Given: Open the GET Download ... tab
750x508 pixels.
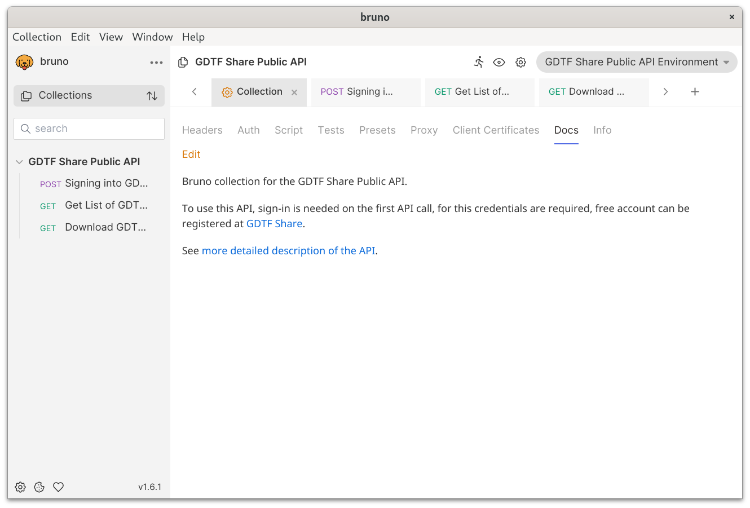Looking at the screenshot, I should [x=594, y=92].
